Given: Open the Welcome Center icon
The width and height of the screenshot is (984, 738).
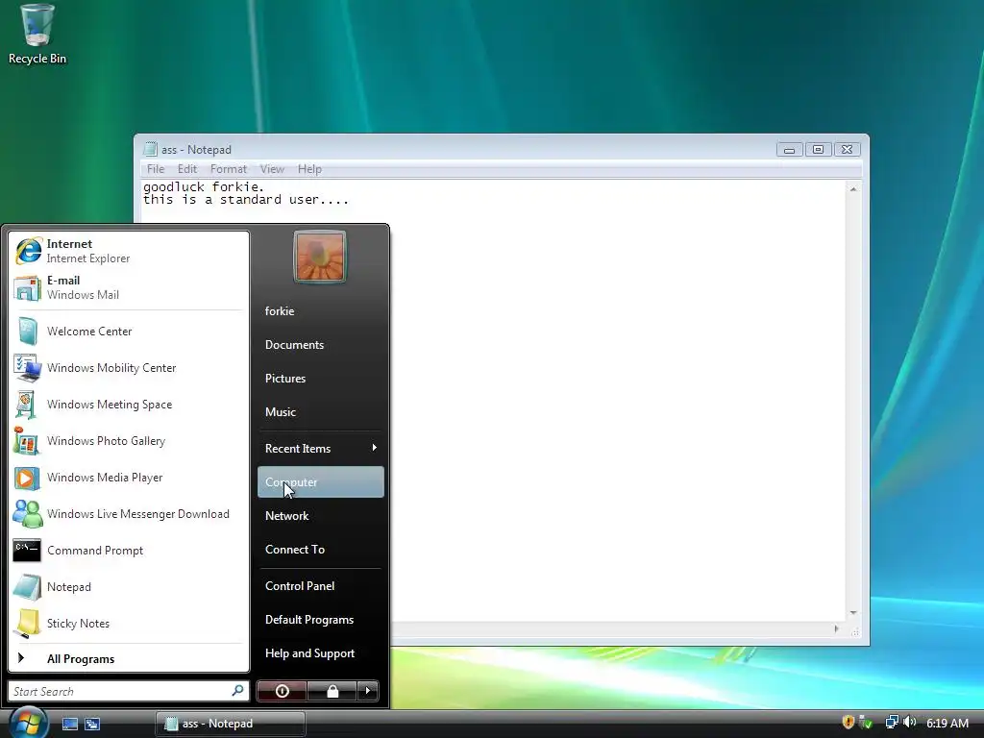Looking at the screenshot, I should click(27, 332).
